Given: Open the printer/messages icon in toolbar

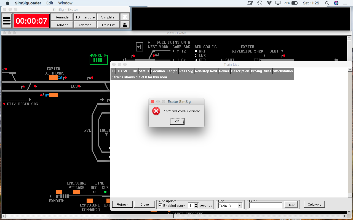Looking at the screenshot, I should pyautogui.click(x=125, y=25).
